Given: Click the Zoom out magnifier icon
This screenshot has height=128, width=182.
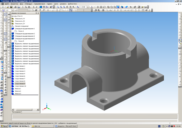Looking at the screenshot, I should [x=64, y=7].
